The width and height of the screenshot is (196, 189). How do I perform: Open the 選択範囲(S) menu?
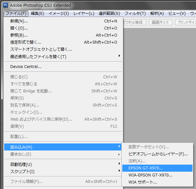[109, 13]
